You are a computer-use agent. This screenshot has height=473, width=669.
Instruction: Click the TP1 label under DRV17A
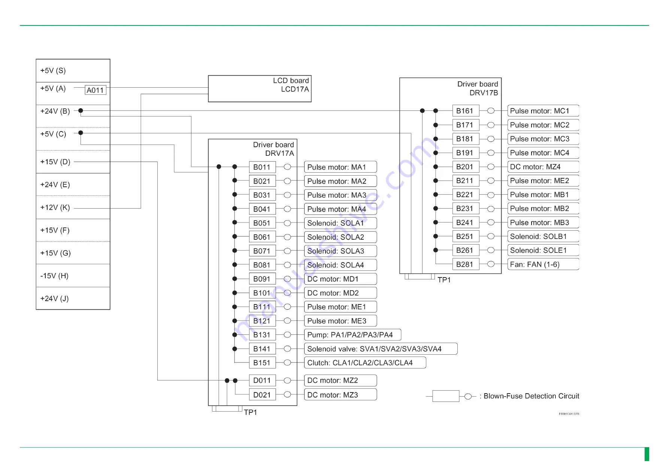click(x=251, y=412)
